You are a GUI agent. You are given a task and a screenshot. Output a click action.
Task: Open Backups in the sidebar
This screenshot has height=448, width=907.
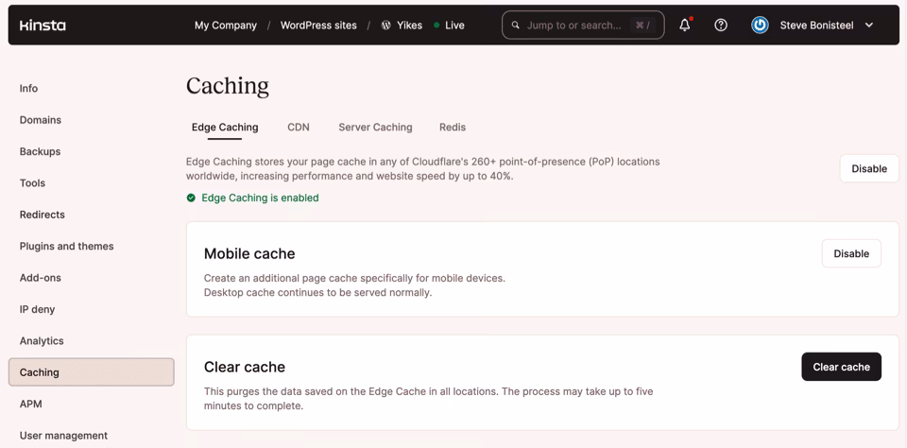(41, 151)
